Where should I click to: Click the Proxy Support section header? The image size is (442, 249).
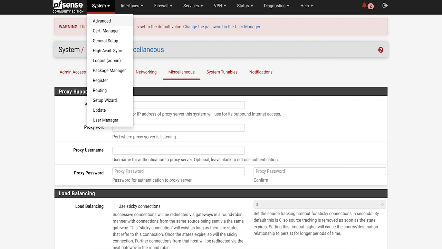(221, 92)
